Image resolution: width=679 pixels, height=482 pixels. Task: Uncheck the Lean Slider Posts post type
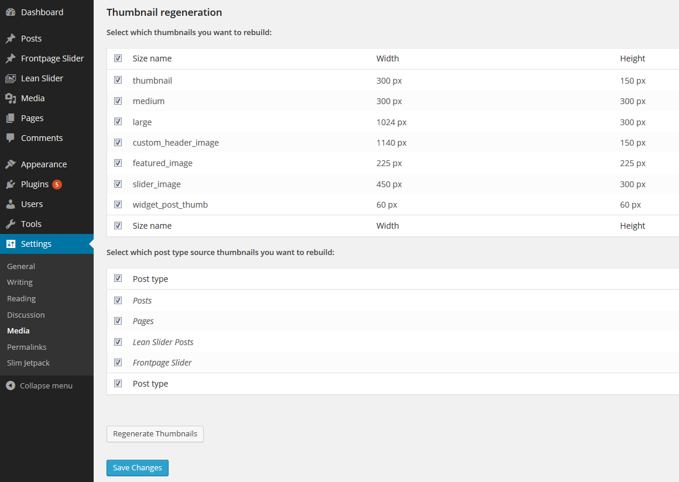(118, 342)
